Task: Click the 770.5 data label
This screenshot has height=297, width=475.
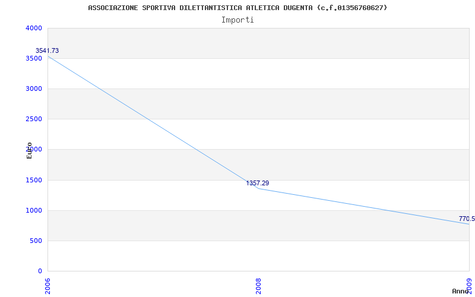Action: 467,219
